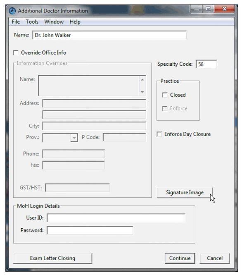Click into the Specialty Code field
242x275 pixels.
tap(206, 64)
